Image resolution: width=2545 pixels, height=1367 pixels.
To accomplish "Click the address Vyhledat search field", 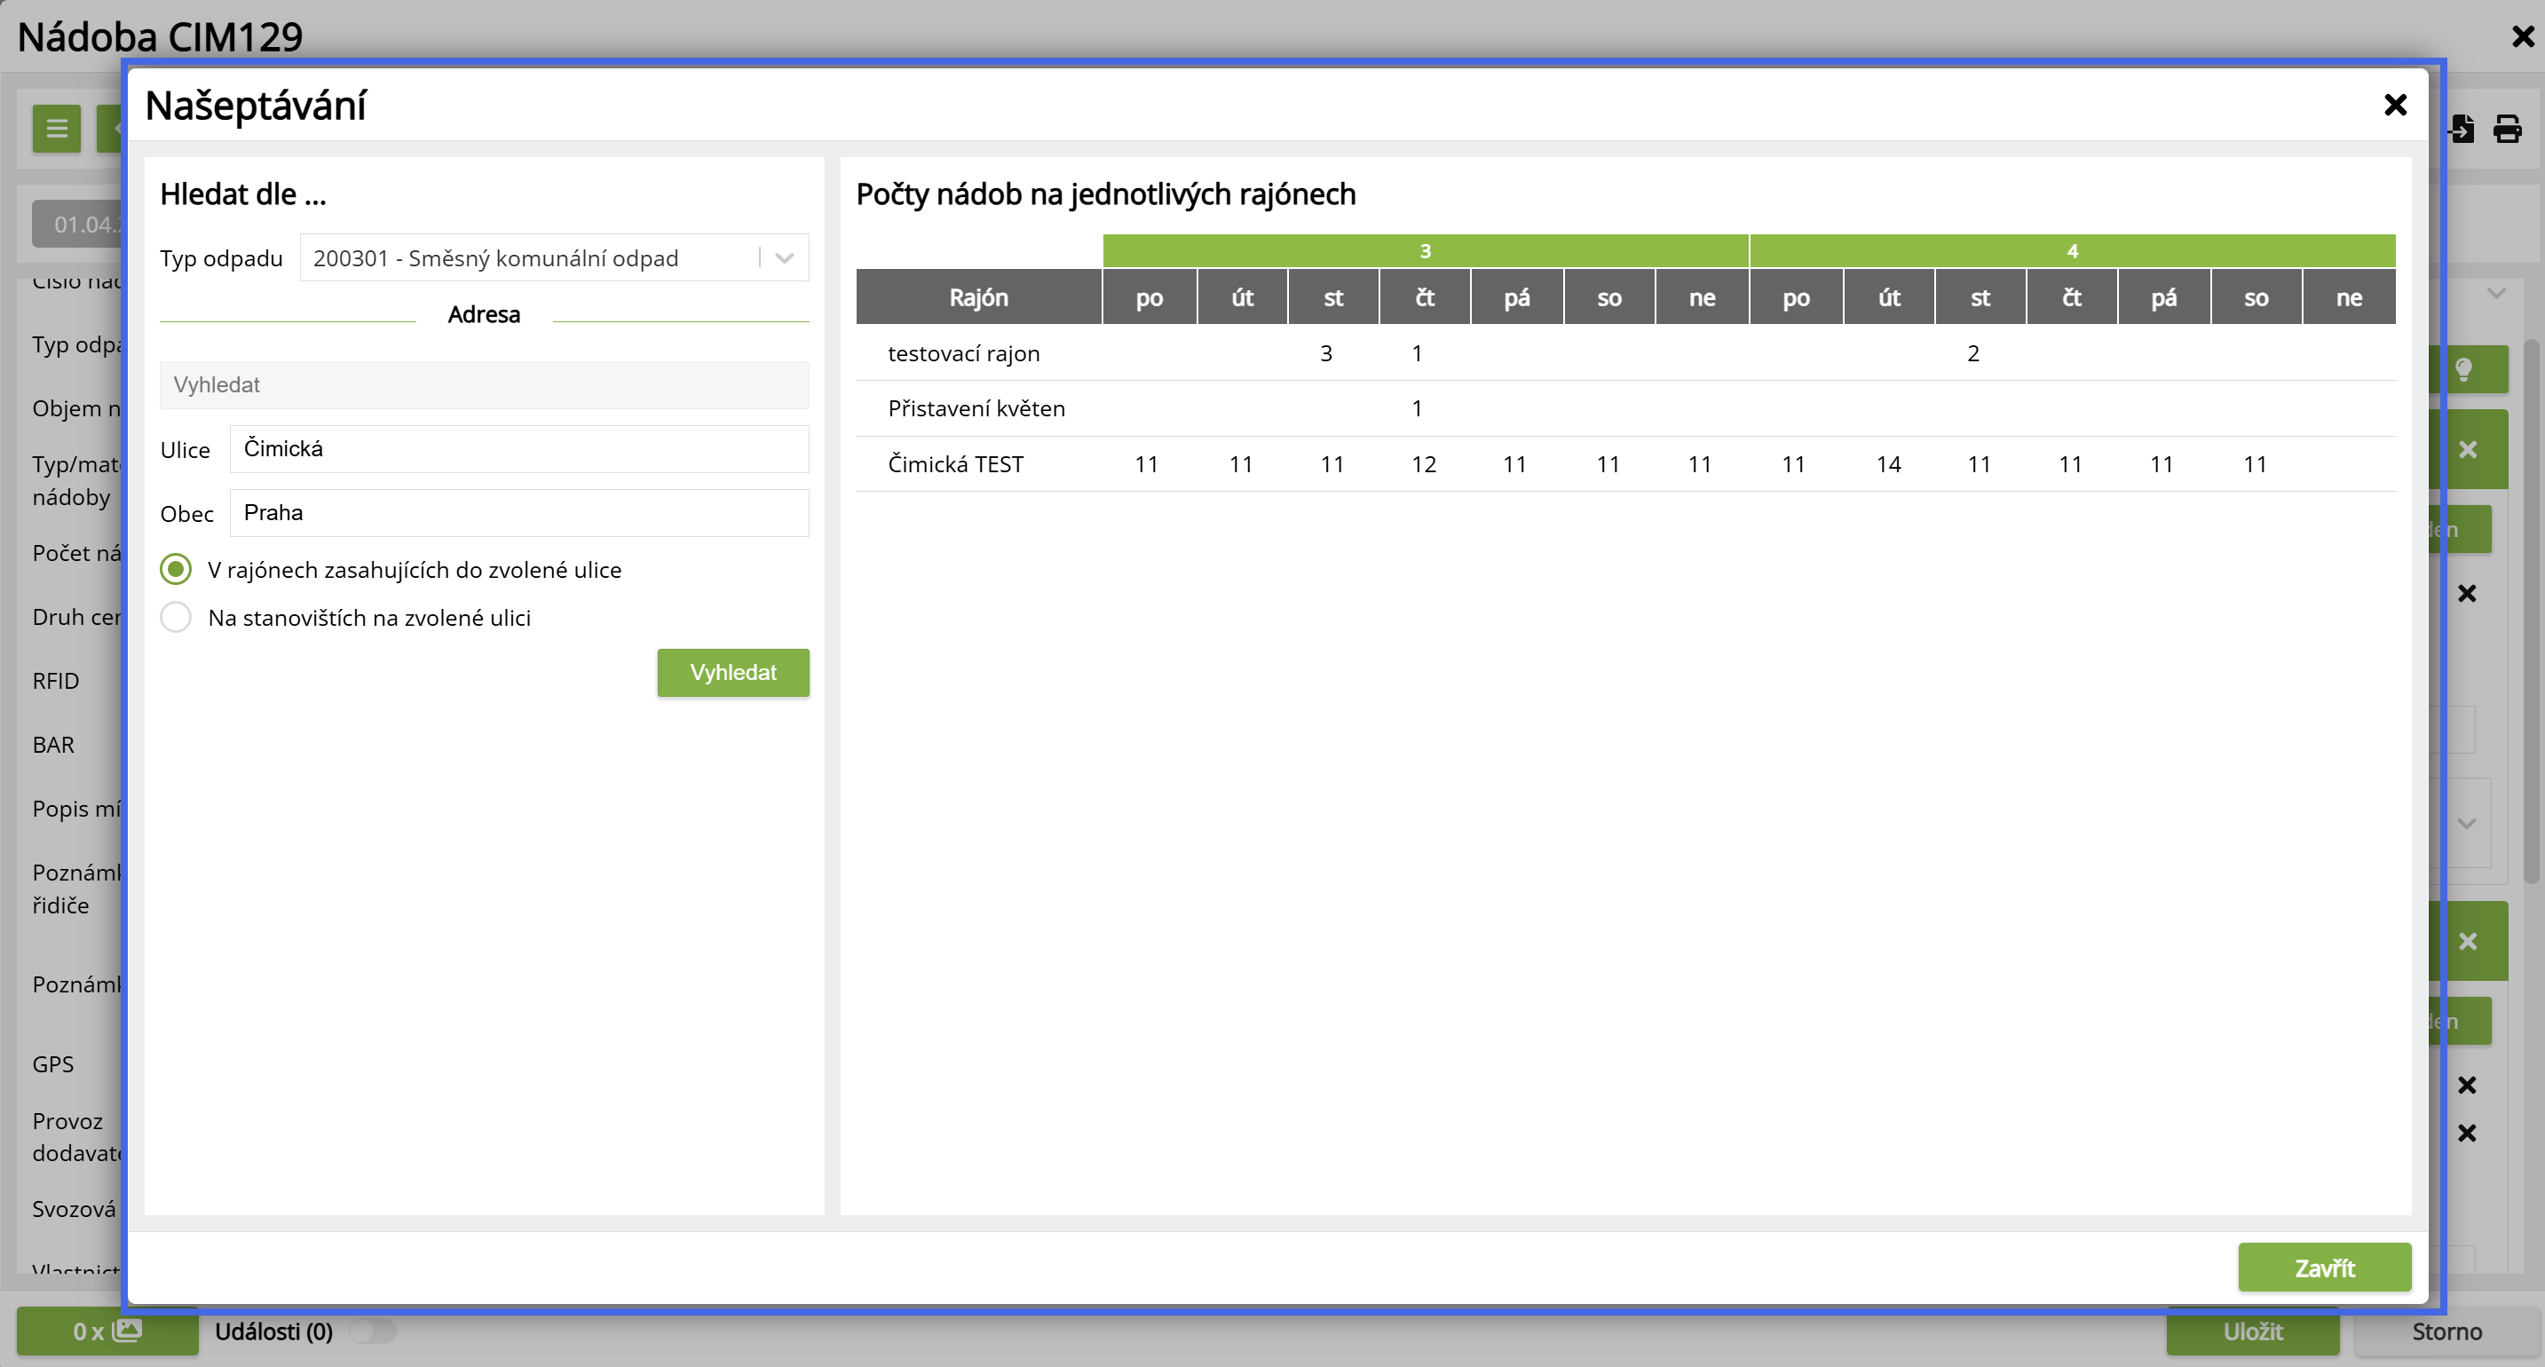I will (484, 385).
